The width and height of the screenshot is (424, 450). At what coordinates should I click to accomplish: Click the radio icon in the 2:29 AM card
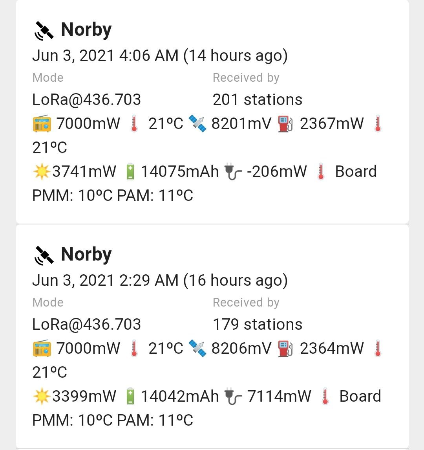pos(42,348)
